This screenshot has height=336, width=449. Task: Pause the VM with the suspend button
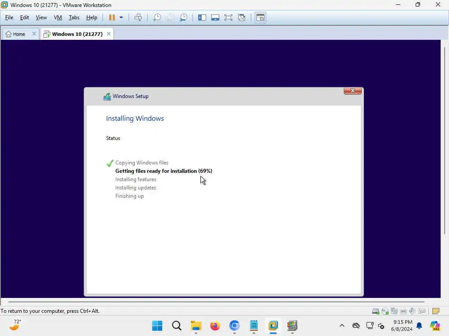click(112, 17)
